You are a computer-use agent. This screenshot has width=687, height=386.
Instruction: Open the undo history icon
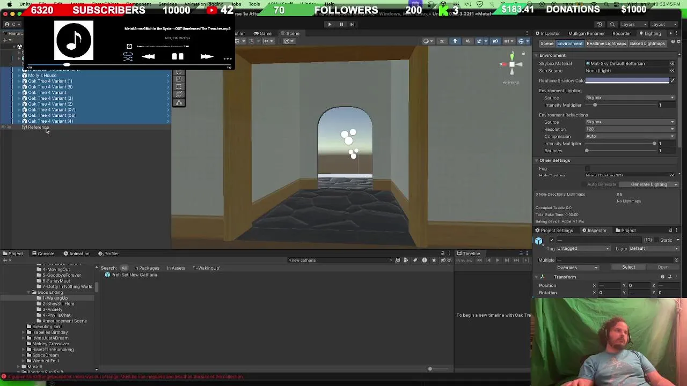[x=600, y=24]
